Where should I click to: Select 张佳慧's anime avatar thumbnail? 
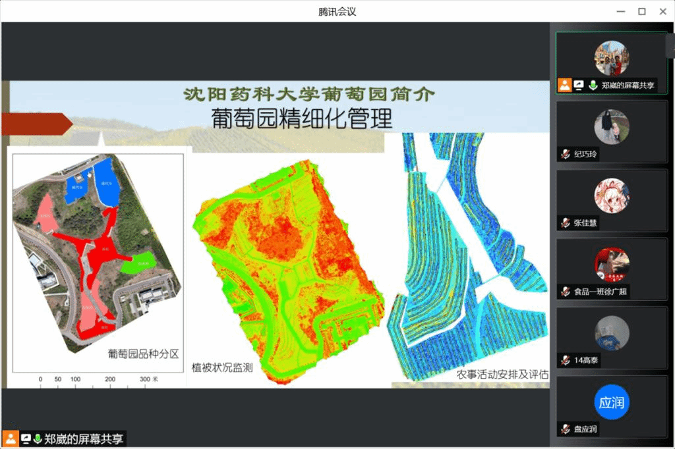click(x=612, y=196)
